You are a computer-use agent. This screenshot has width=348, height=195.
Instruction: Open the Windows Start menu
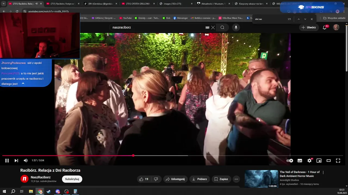4,191
